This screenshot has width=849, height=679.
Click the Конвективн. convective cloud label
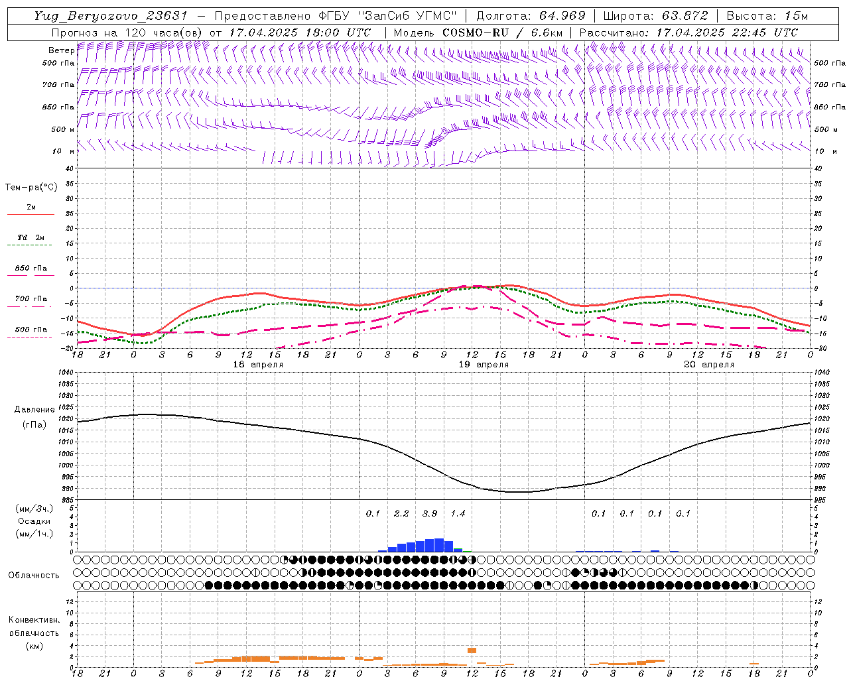[x=34, y=620]
